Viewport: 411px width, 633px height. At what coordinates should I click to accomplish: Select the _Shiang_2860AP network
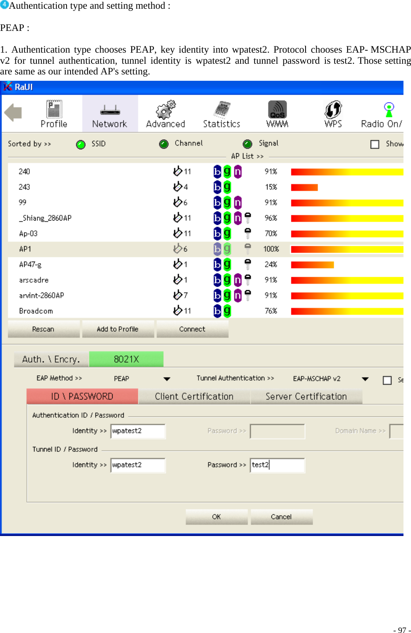pyautogui.click(x=206, y=218)
